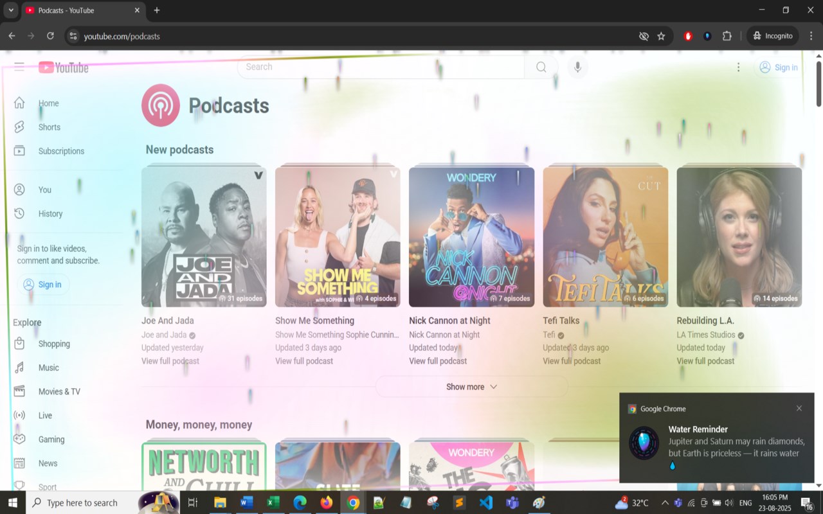Launch Excel from the taskbar

273,502
